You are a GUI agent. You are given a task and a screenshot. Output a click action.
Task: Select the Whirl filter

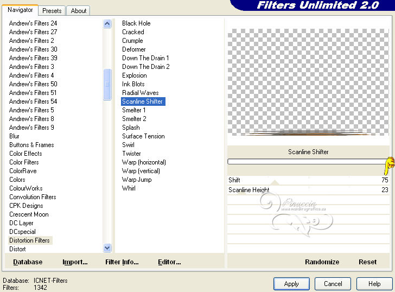click(129, 188)
